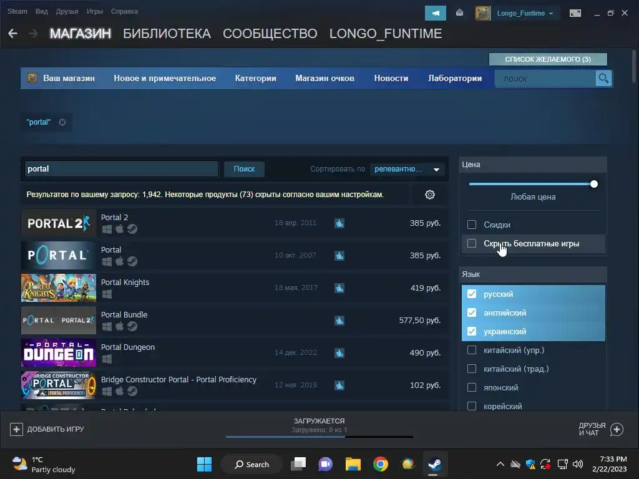Viewport: 639px width, 479px height.
Task: Click the Поиск search button
Action: [244, 169]
